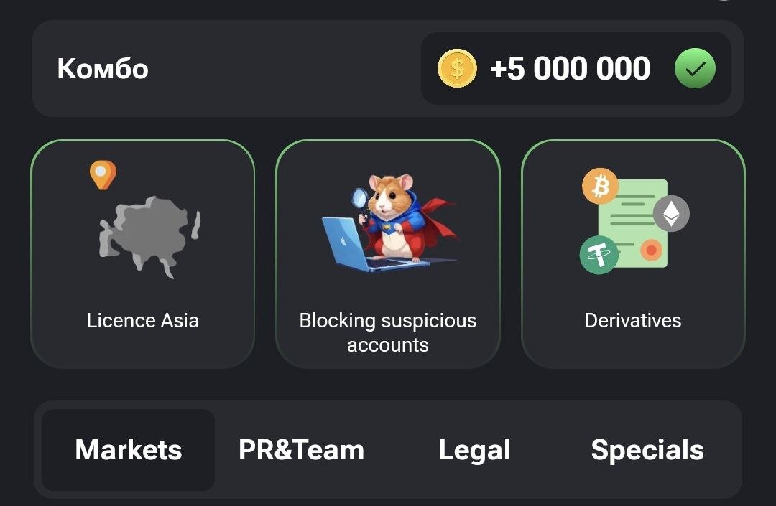Switch to the Specials tab
Screen dimensions: 776x506
point(647,450)
